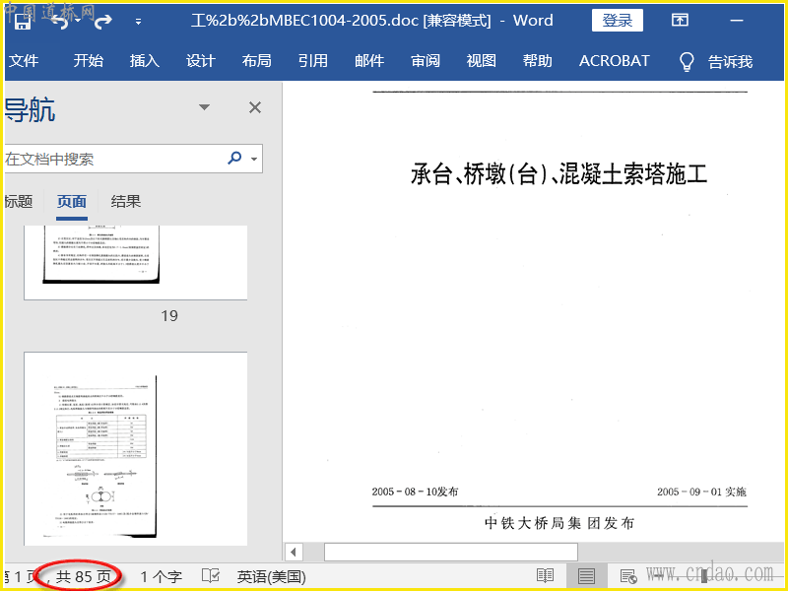This screenshot has height=591, width=788.
Task: Undo the last action
Action: coord(60,21)
